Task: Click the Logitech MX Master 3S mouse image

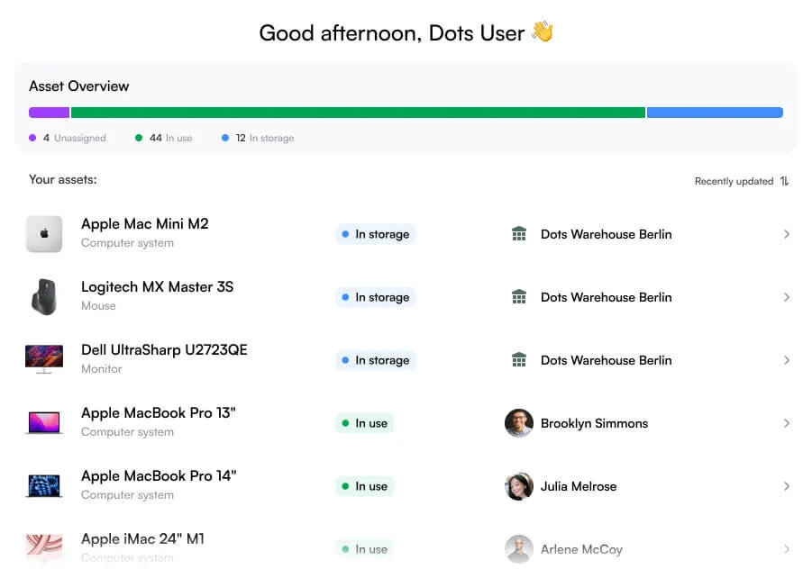Action: (44, 297)
